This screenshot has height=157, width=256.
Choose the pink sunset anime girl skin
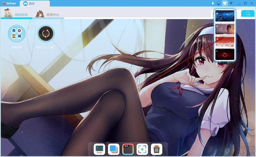point(225,29)
